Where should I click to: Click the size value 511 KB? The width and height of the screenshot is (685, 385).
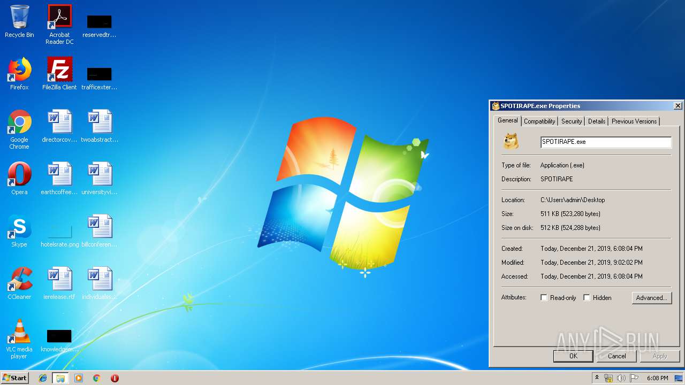570,214
